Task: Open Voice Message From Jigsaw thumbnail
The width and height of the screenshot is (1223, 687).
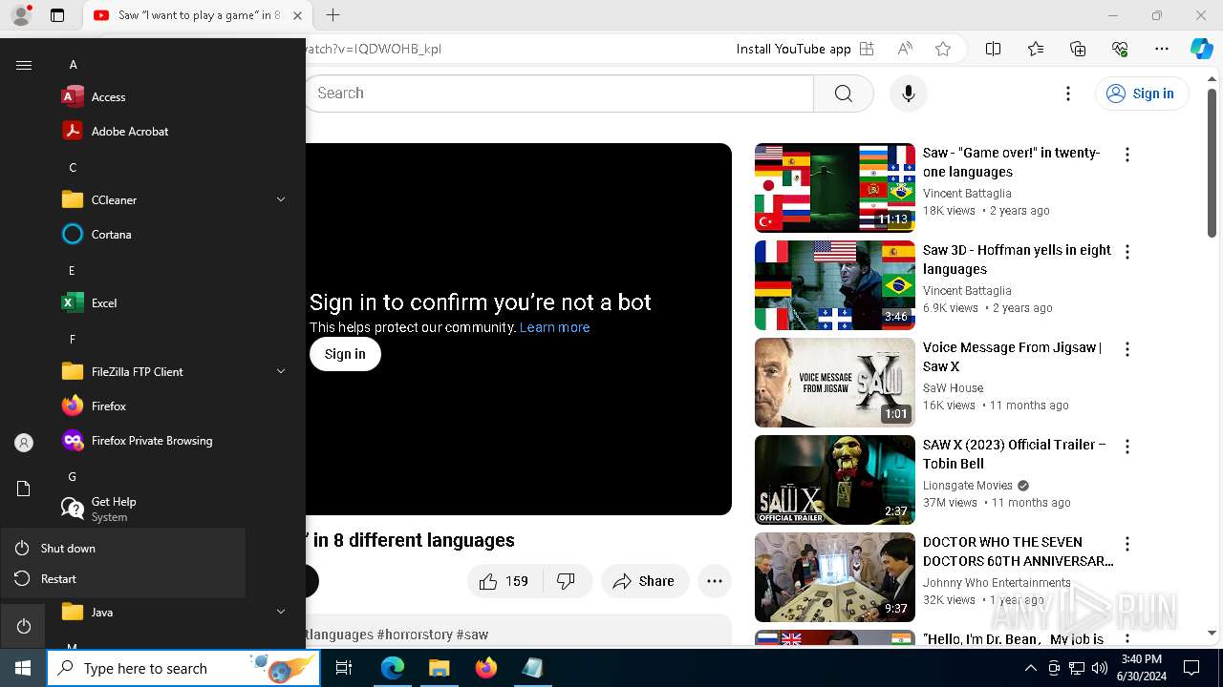Action: 835,383
